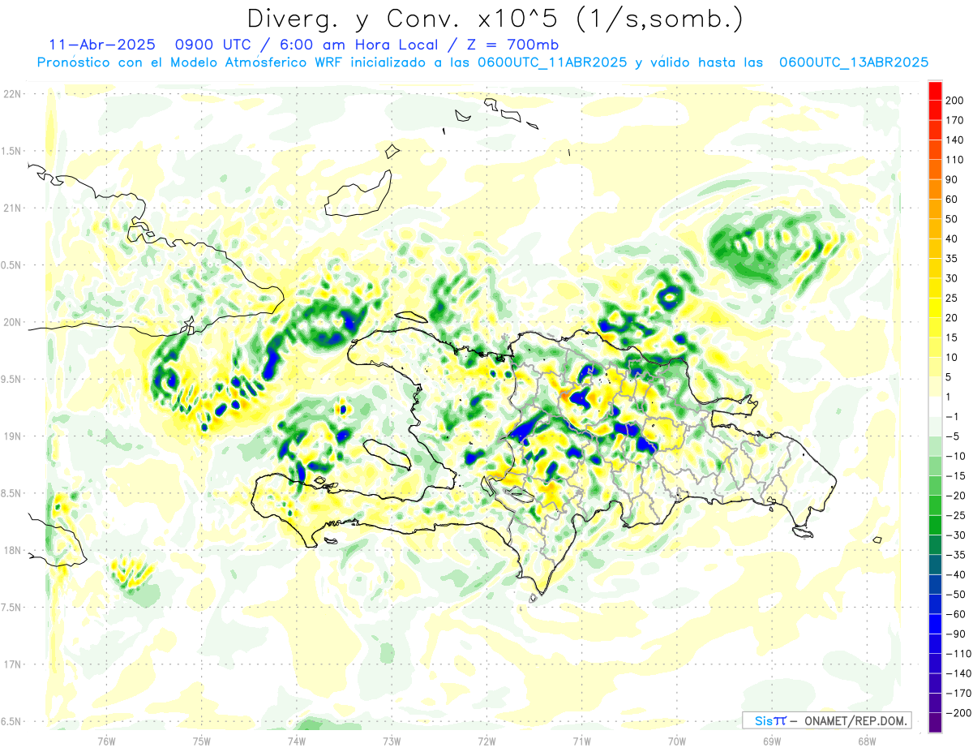973x752 pixels.
Task: Click the '0.5N' latitude label
Action: pyautogui.click(x=11, y=265)
